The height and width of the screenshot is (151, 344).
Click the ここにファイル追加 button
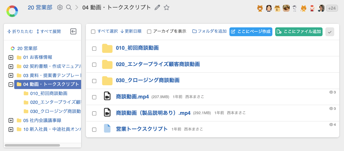tap(299, 32)
